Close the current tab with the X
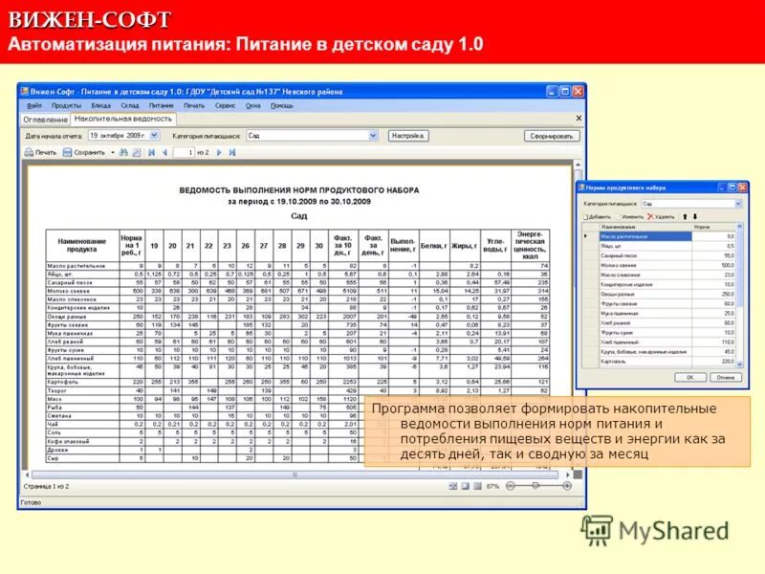Viewport: 765px width, 574px height. coord(579,118)
